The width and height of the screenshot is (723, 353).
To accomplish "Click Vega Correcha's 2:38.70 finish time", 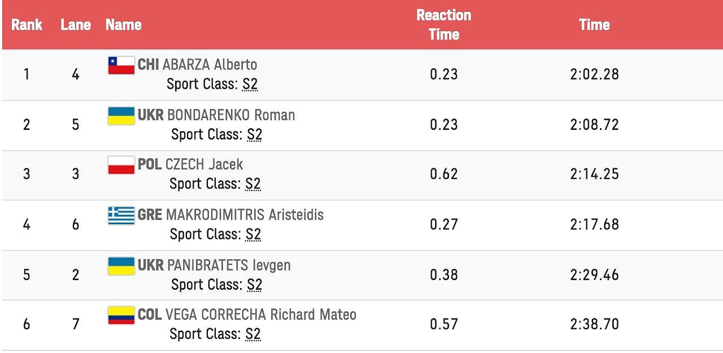I will (594, 325).
